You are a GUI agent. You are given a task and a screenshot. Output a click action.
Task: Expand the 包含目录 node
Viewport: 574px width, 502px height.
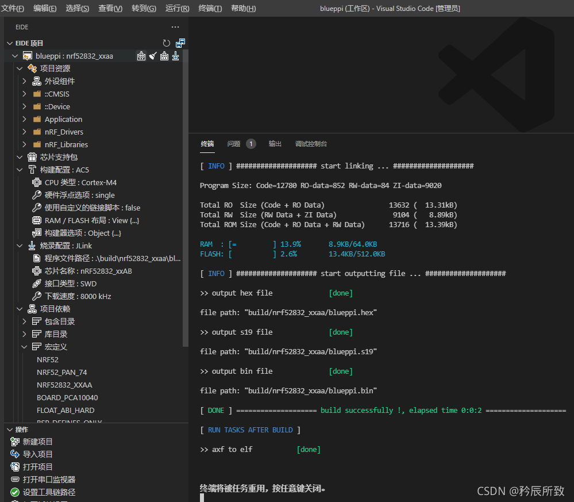coord(25,321)
